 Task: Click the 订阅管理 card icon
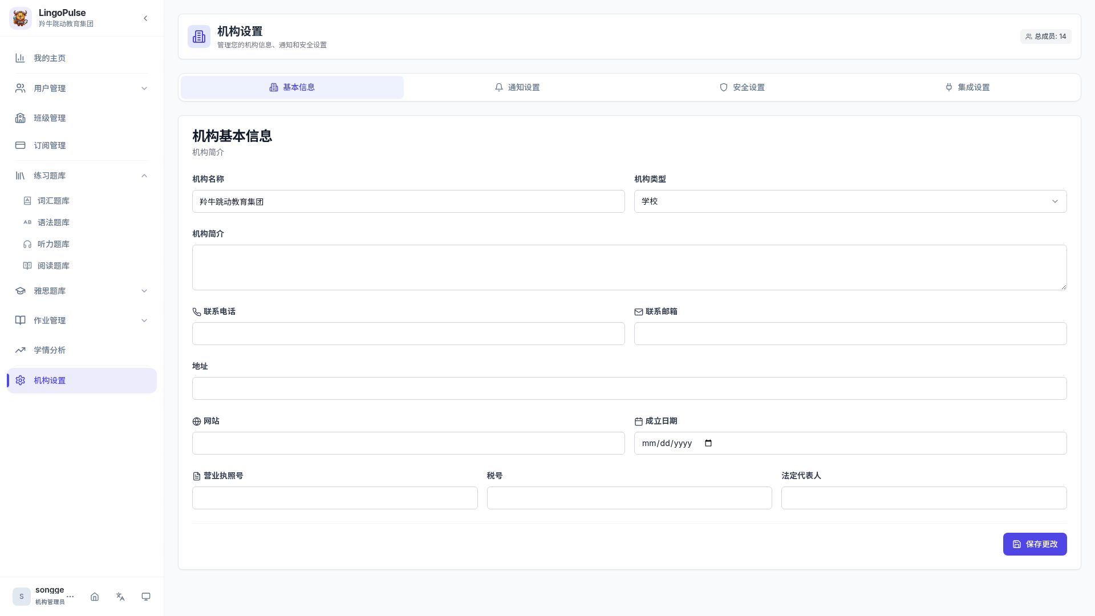point(21,145)
